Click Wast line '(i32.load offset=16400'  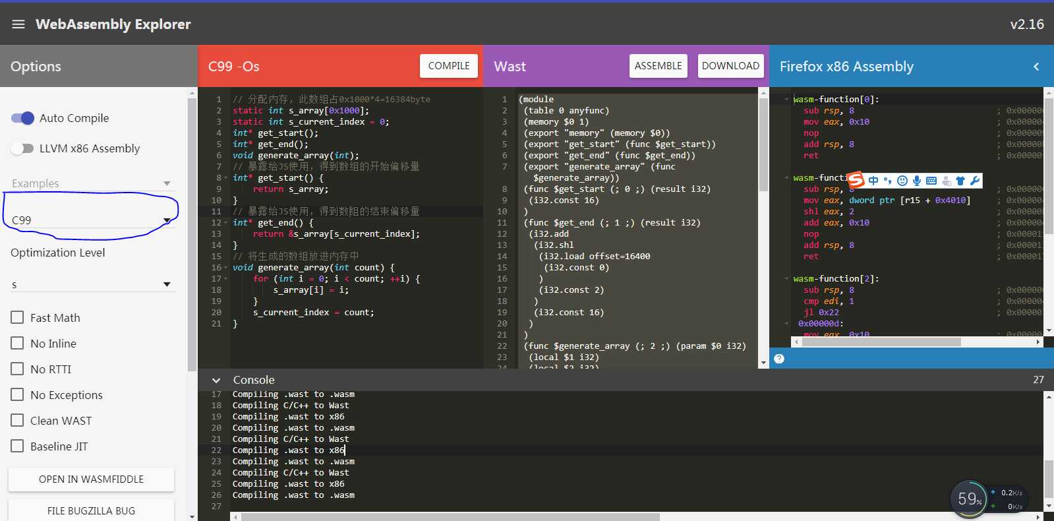pos(595,257)
